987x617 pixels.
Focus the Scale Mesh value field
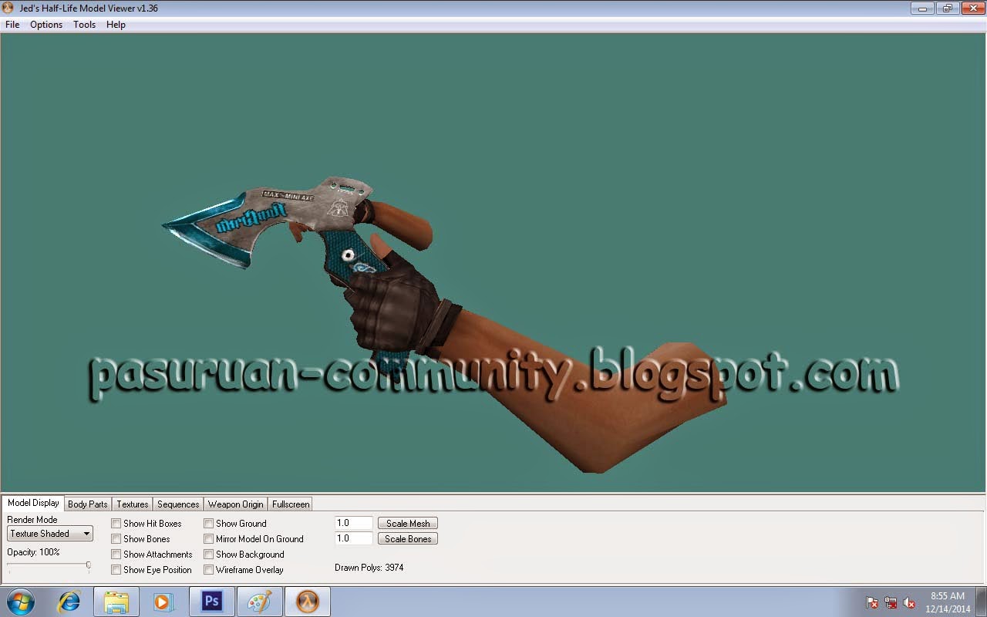pyautogui.click(x=354, y=523)
